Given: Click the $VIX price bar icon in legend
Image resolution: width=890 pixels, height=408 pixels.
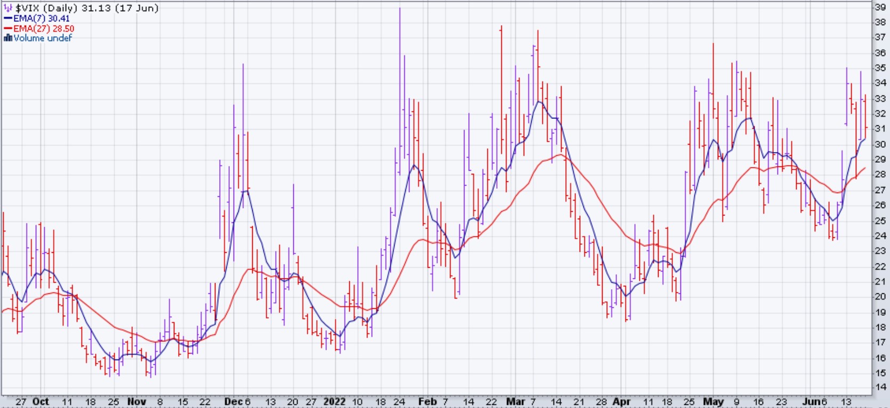Looking at the screenshot, I should tap(8, 8).
